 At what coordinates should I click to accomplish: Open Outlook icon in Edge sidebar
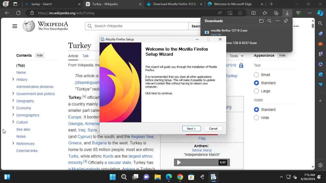click(x=320, y=74)
